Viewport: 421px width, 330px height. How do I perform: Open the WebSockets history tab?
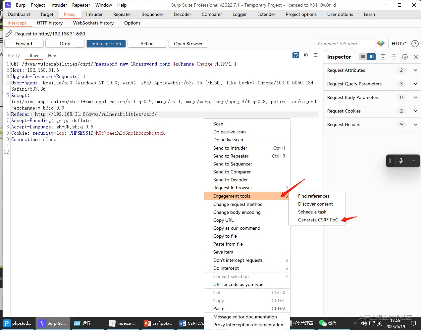pyautogui.click(x=93, y=23)
